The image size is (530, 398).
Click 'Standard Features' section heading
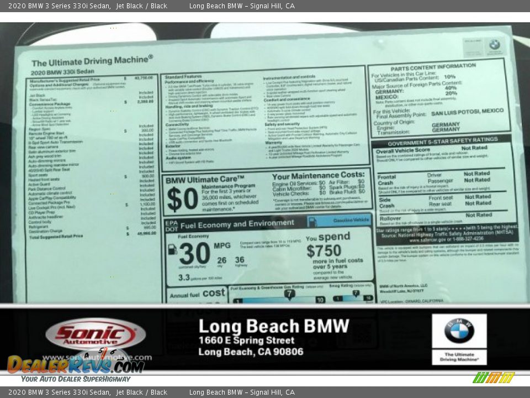click(x=183, y=77)
